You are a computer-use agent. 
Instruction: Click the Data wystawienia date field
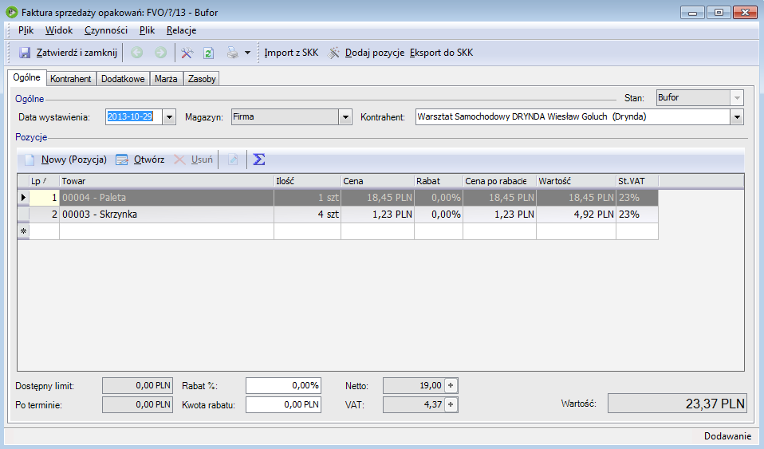pyautogui.click(x=134, y=117)
